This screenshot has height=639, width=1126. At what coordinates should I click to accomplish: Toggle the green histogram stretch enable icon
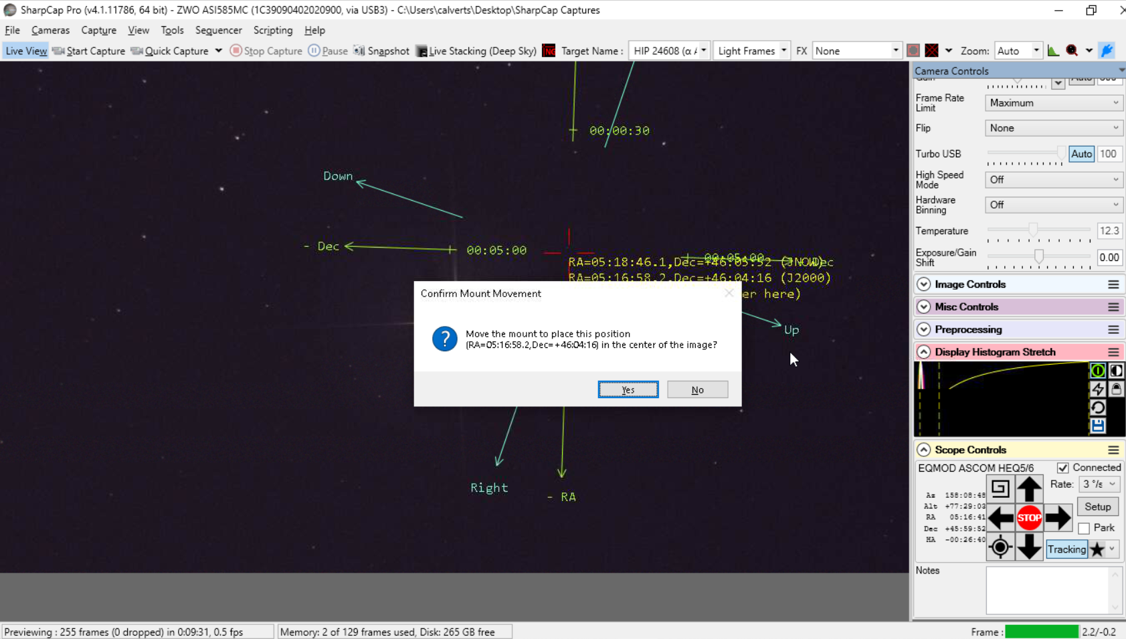tap(1097, 371)
